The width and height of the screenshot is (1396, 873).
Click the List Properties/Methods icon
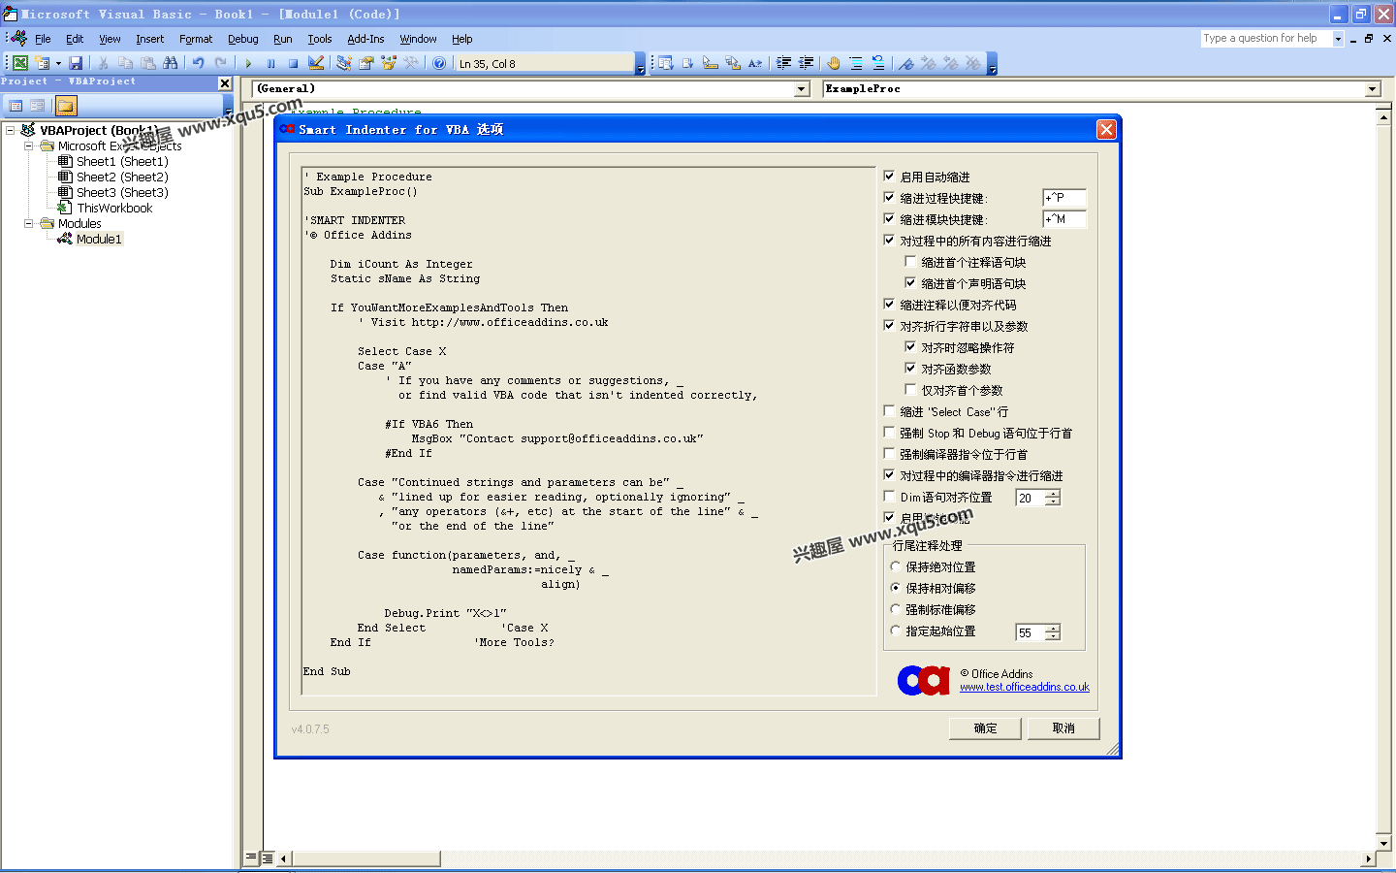pos(665,63)
